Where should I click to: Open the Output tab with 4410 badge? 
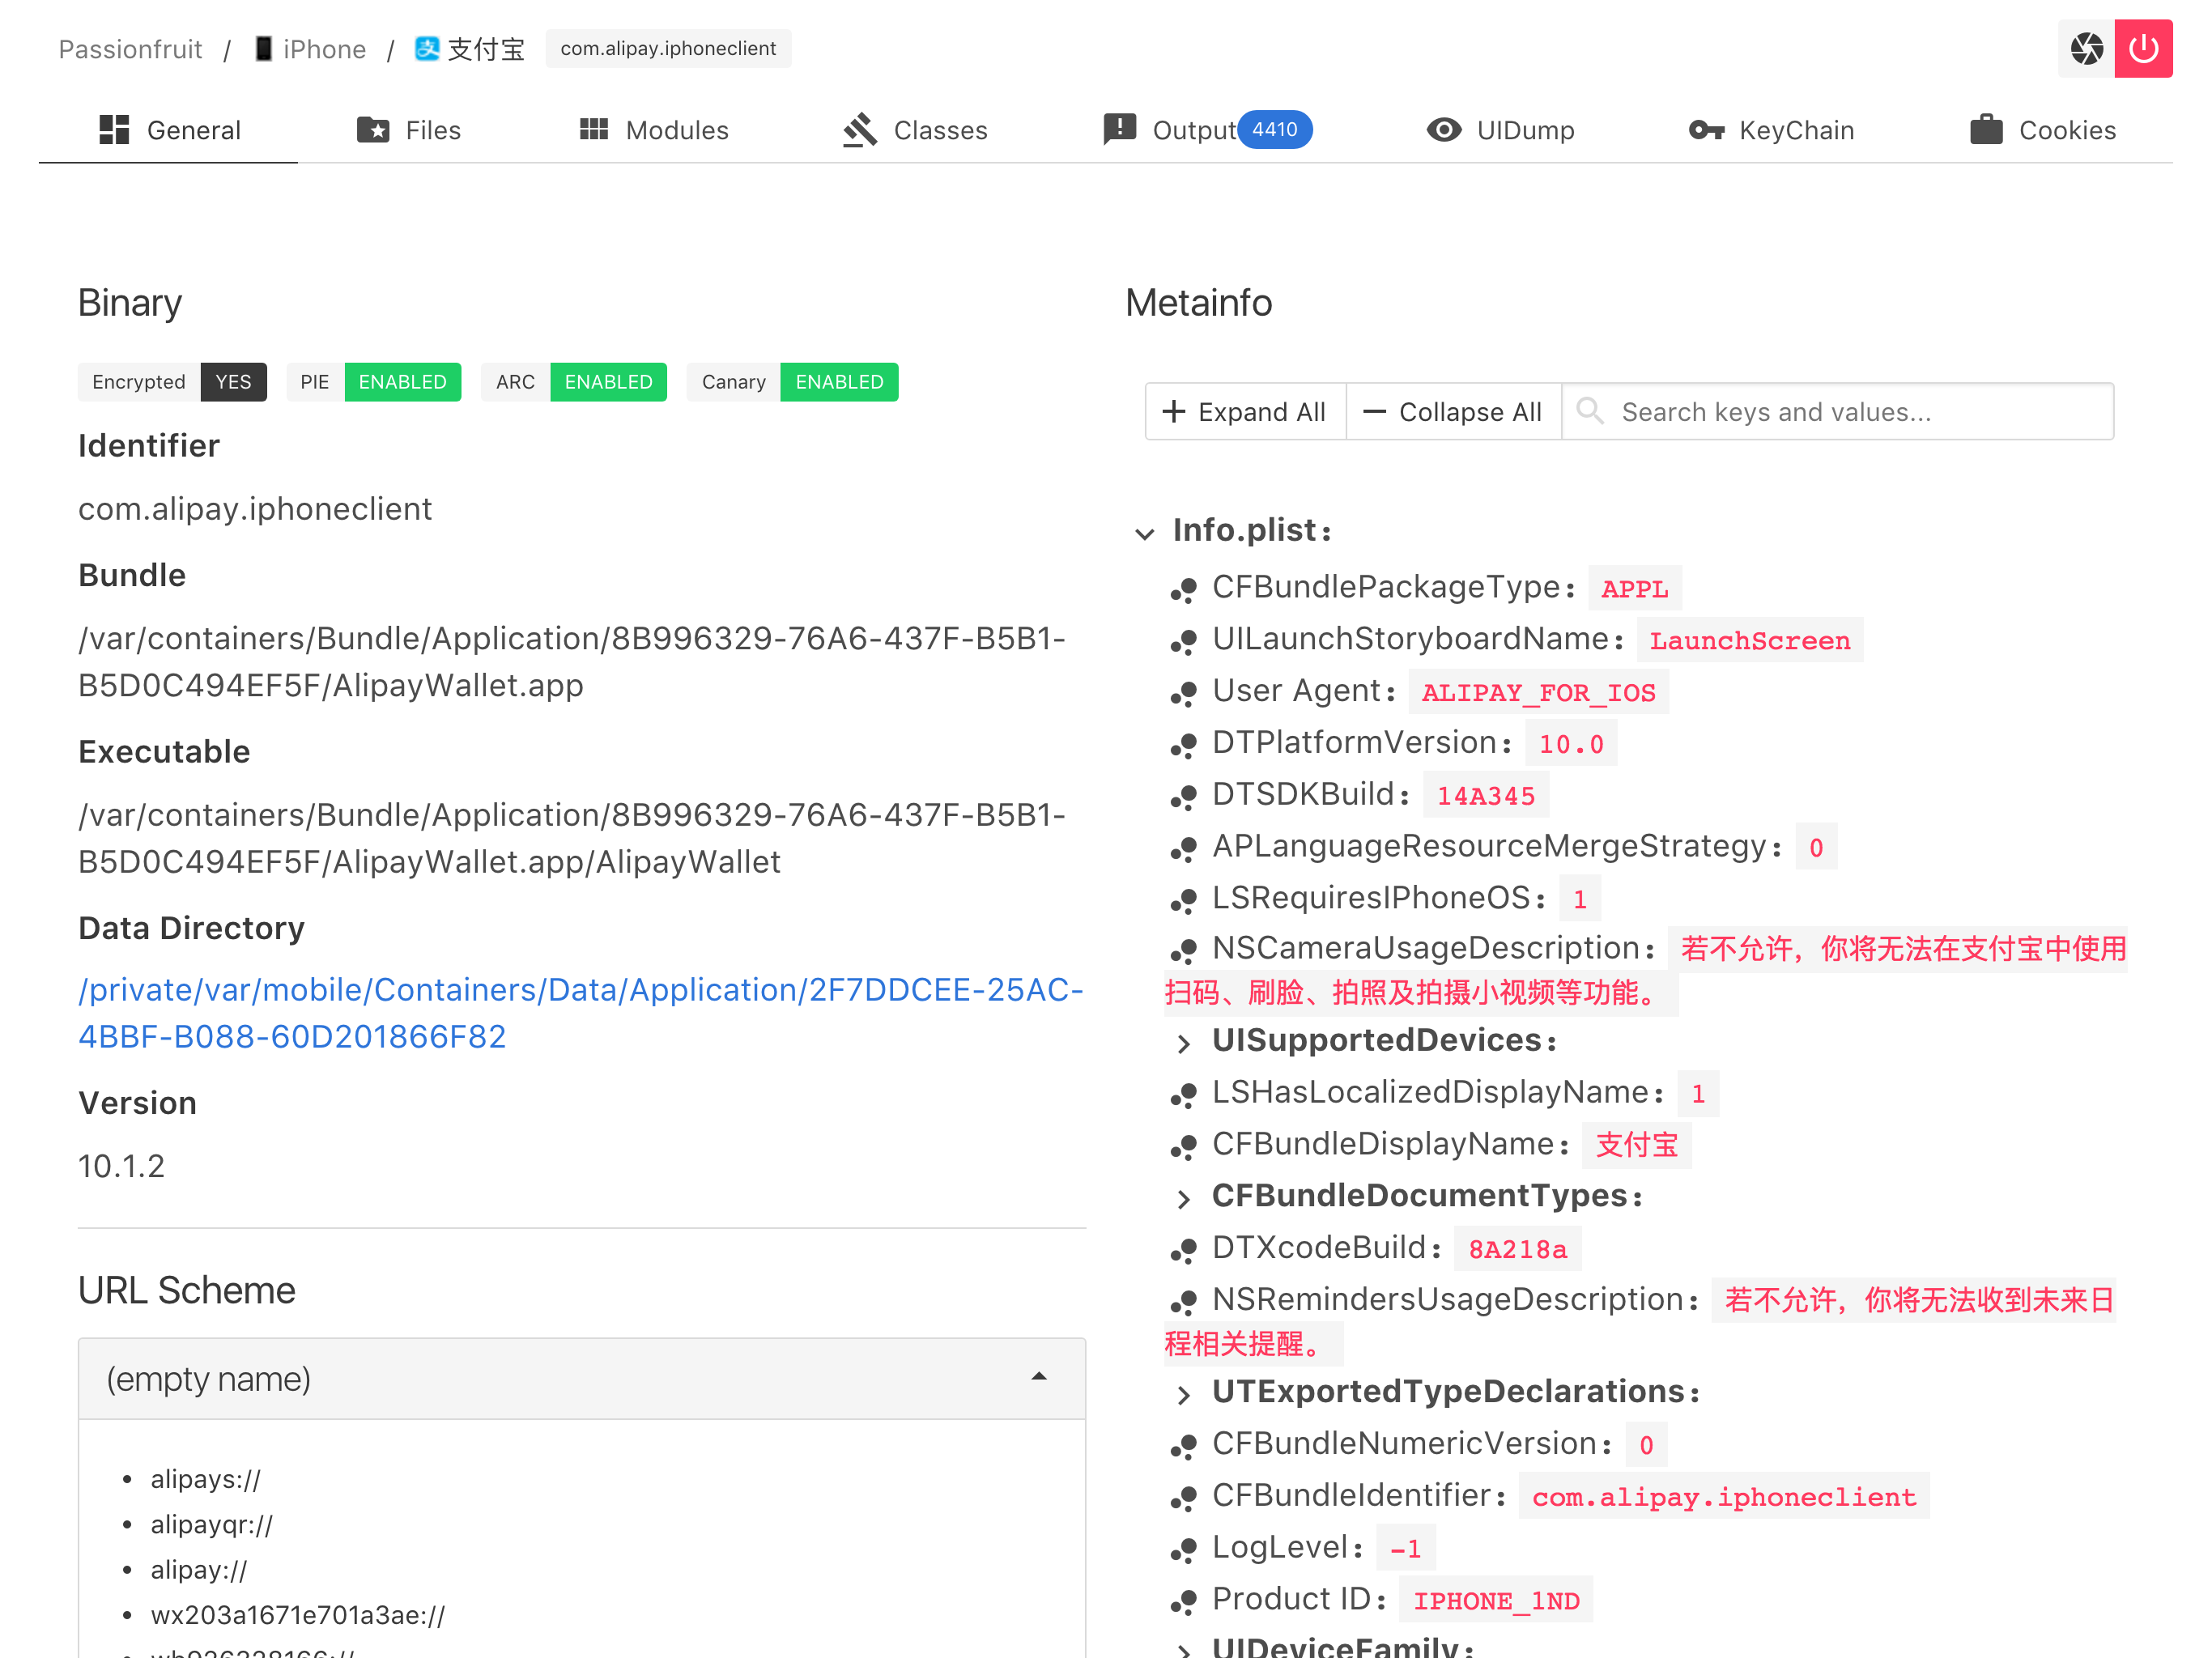(1207, 130)
